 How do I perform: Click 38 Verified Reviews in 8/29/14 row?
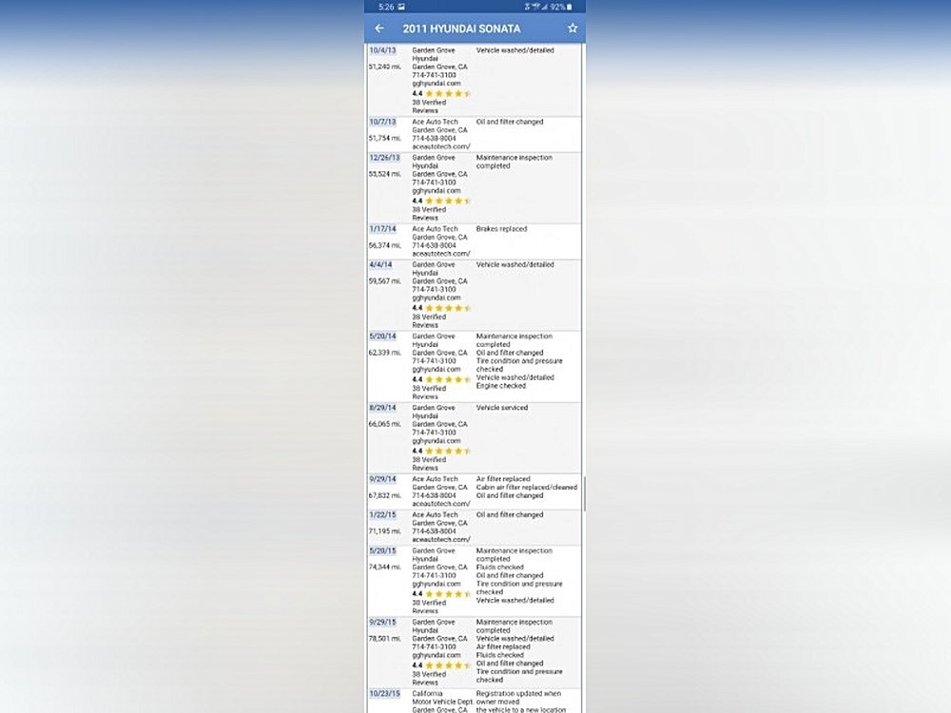pyautogui.click(x=429, y=465)
